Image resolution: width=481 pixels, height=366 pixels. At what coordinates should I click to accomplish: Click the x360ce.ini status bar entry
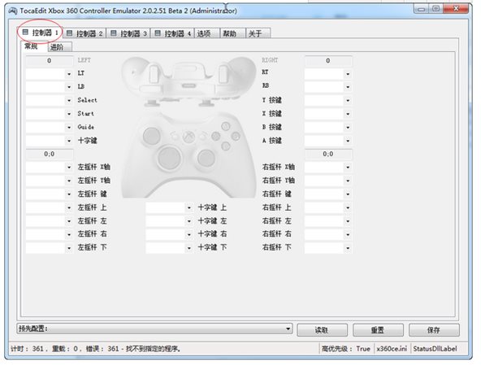[x=392, y=349]
